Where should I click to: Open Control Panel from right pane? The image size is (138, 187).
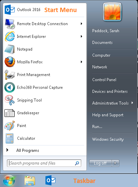104,80
